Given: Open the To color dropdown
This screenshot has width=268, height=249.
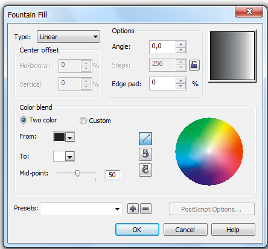Looking at the screenshot, I should 70,157.
